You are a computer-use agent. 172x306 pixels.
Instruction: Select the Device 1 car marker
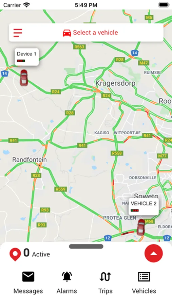[24, 78]
